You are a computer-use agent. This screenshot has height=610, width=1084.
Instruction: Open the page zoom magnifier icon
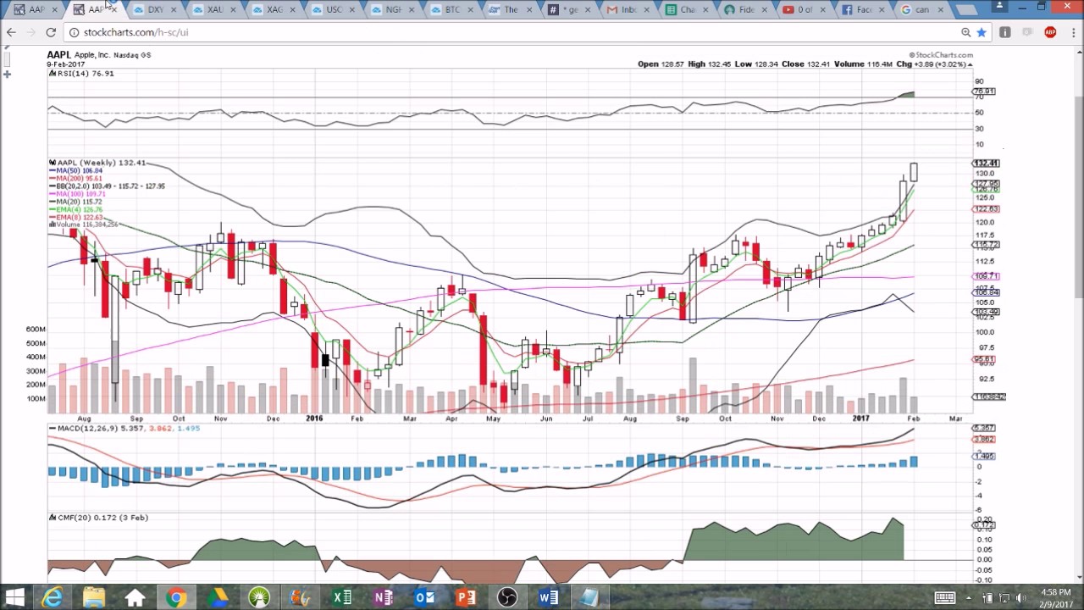(965, 32)
